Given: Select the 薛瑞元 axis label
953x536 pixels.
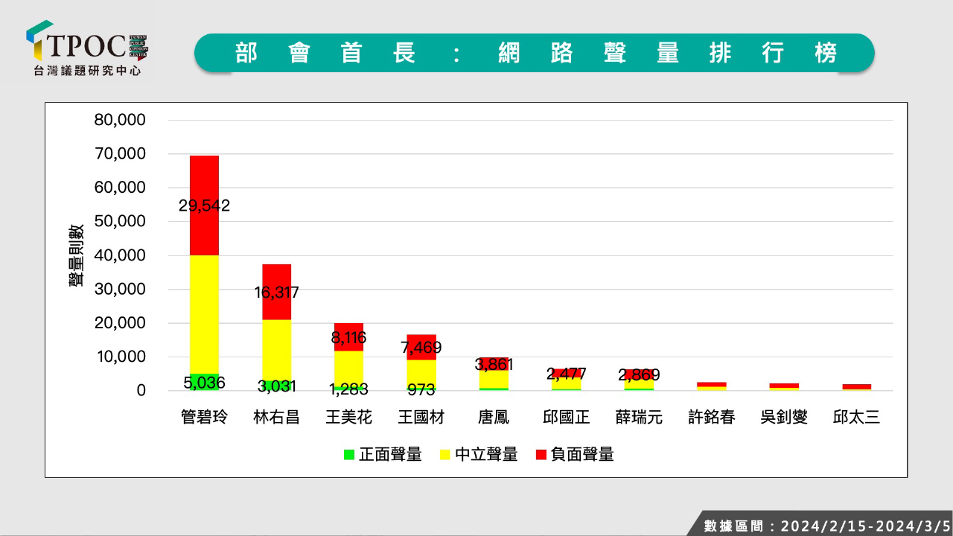Looking at the screenshot, I should [x=639, y=417].
